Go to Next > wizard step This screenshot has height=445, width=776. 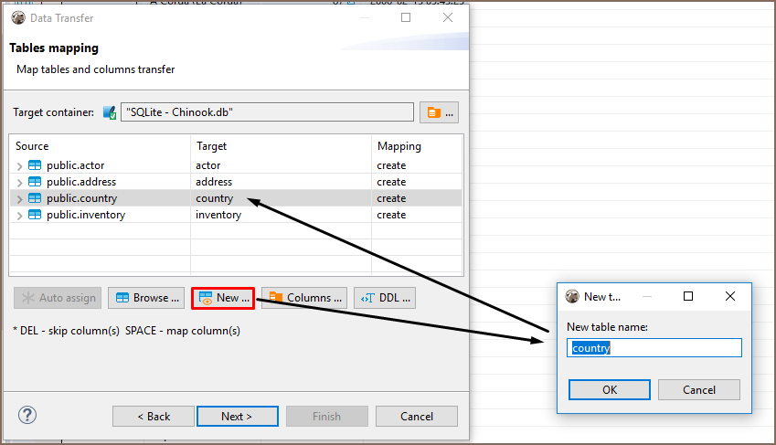[237, 416]
